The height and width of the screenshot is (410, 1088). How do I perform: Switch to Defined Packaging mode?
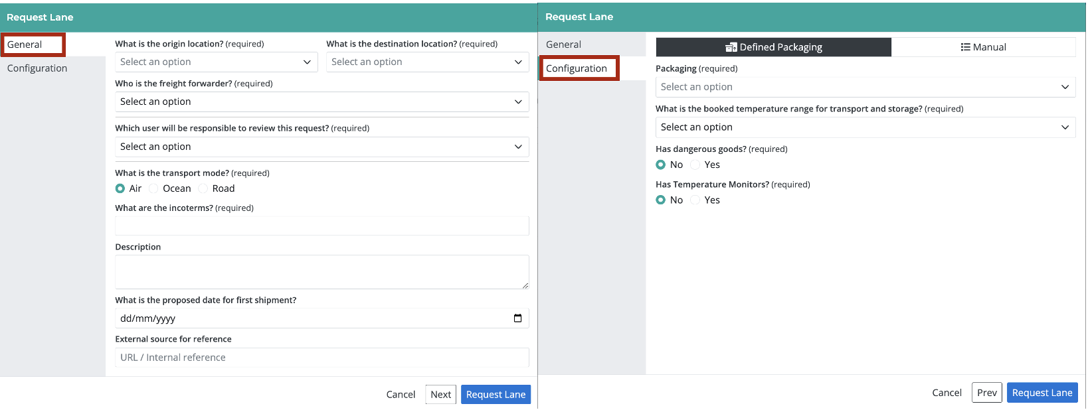click(x=774, y=47)
